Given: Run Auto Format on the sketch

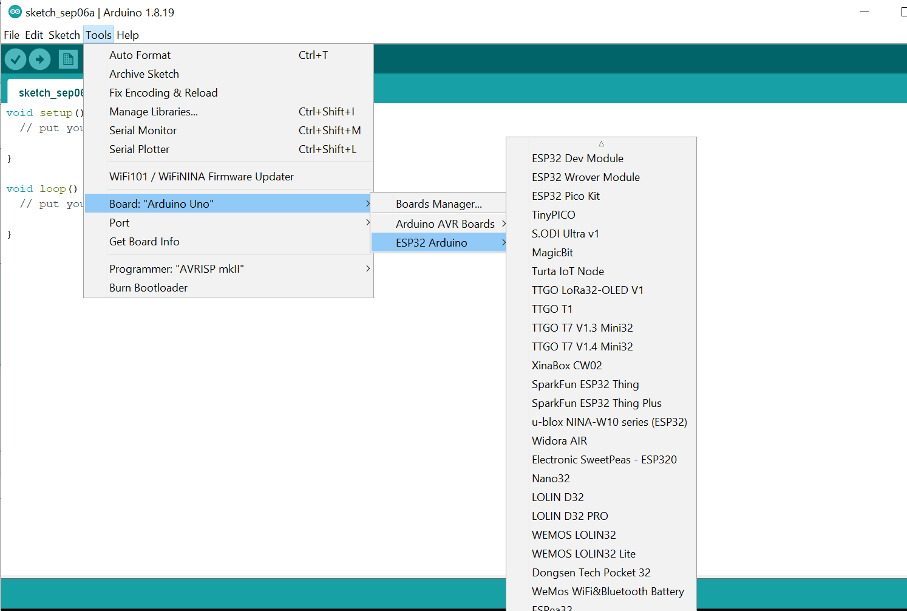Looking at the screenshot, I should click(140, 55).
